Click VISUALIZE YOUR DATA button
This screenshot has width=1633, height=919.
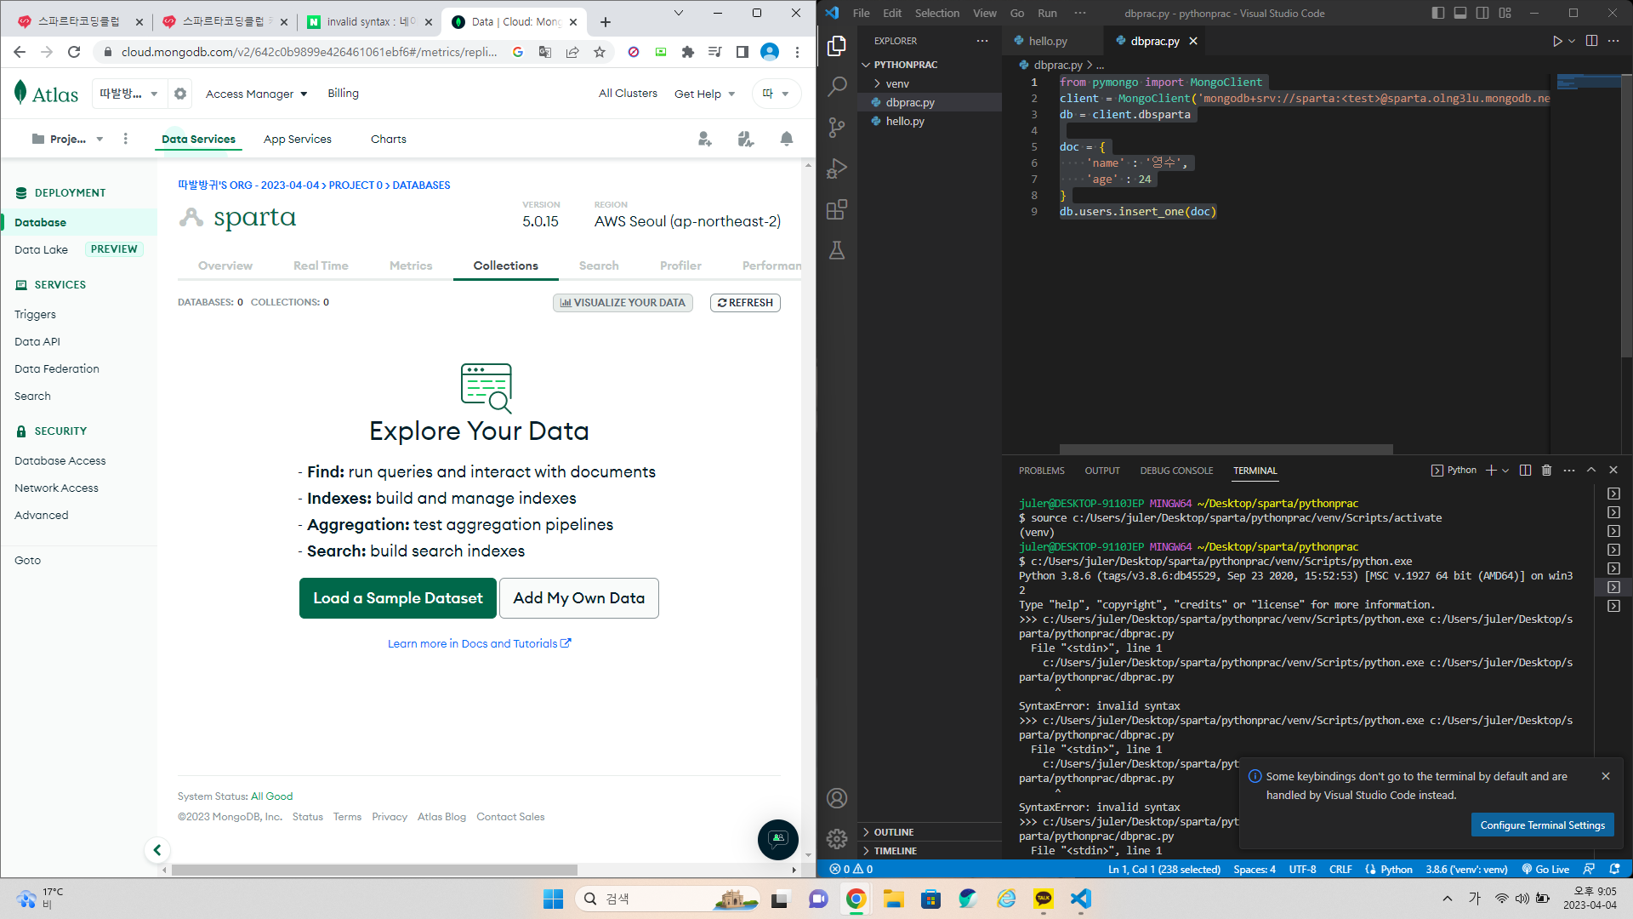pos(623,302)
